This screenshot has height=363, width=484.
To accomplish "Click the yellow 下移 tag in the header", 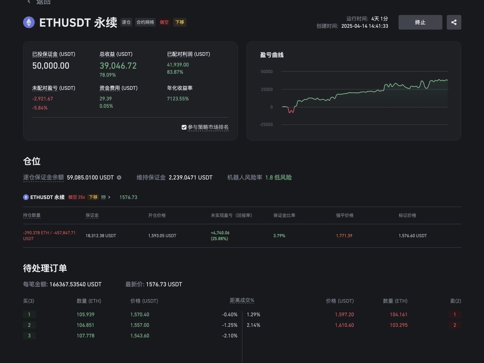I will point(179,22).
